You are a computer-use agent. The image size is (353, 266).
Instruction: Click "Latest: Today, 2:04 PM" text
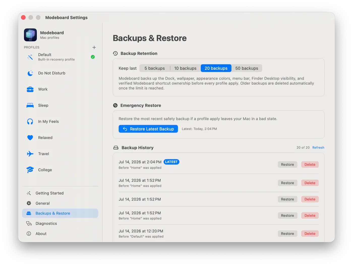(x=199, y=129)
